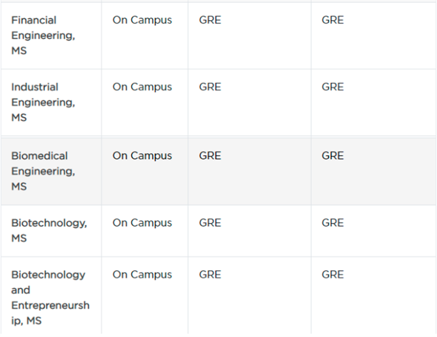Select last GRE cell in Biotechnology, MS row

(x=333, y=223)
